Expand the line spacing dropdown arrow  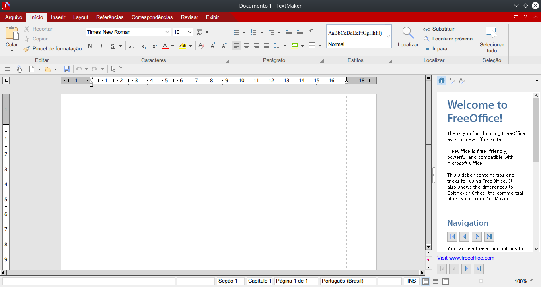point(285,46)
